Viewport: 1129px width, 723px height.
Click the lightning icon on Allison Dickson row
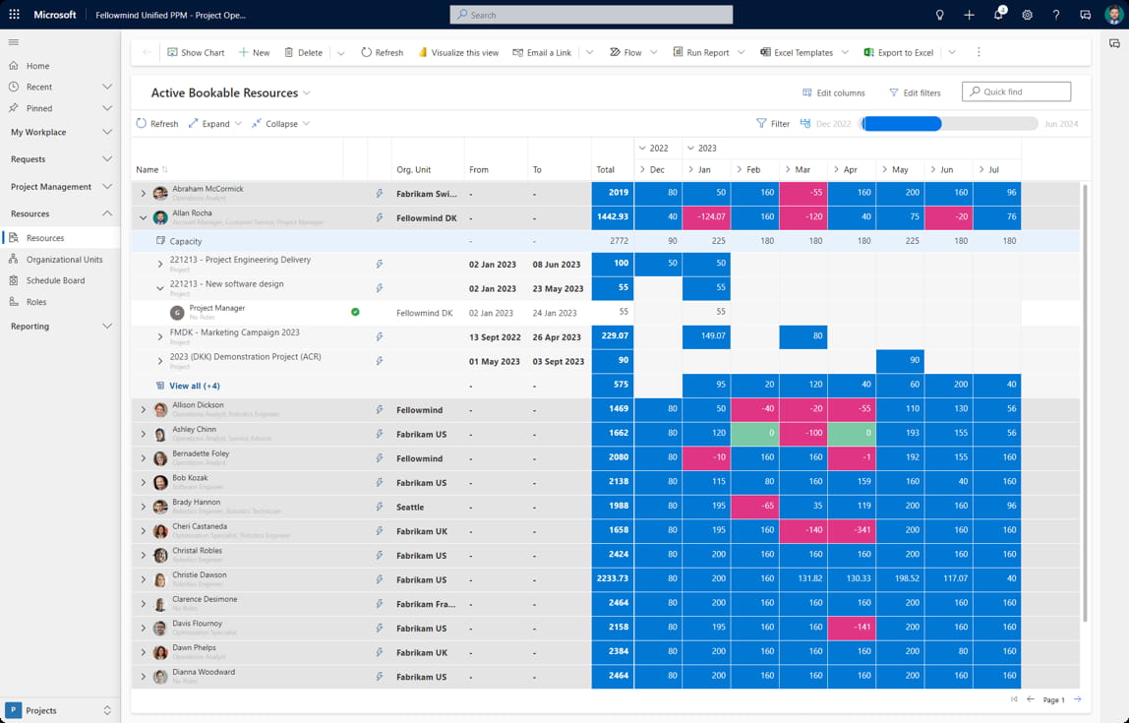pos(379,410)
